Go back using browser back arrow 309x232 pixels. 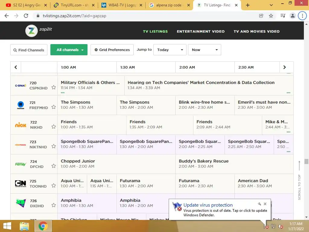pyautogui.click(x=7, y=16)
